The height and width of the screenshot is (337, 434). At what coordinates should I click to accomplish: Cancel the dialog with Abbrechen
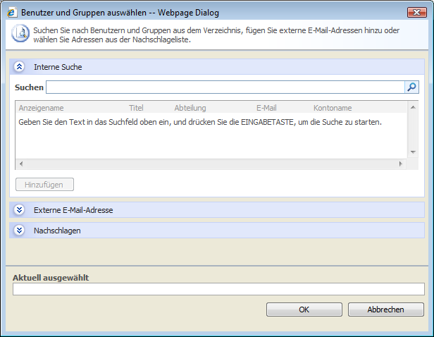pos(385,310)
